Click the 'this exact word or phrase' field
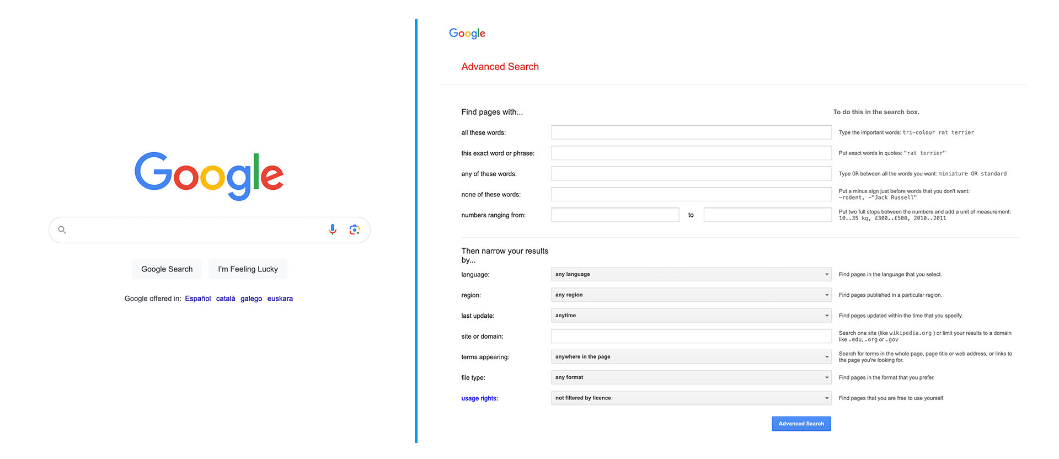 [691, 153]
